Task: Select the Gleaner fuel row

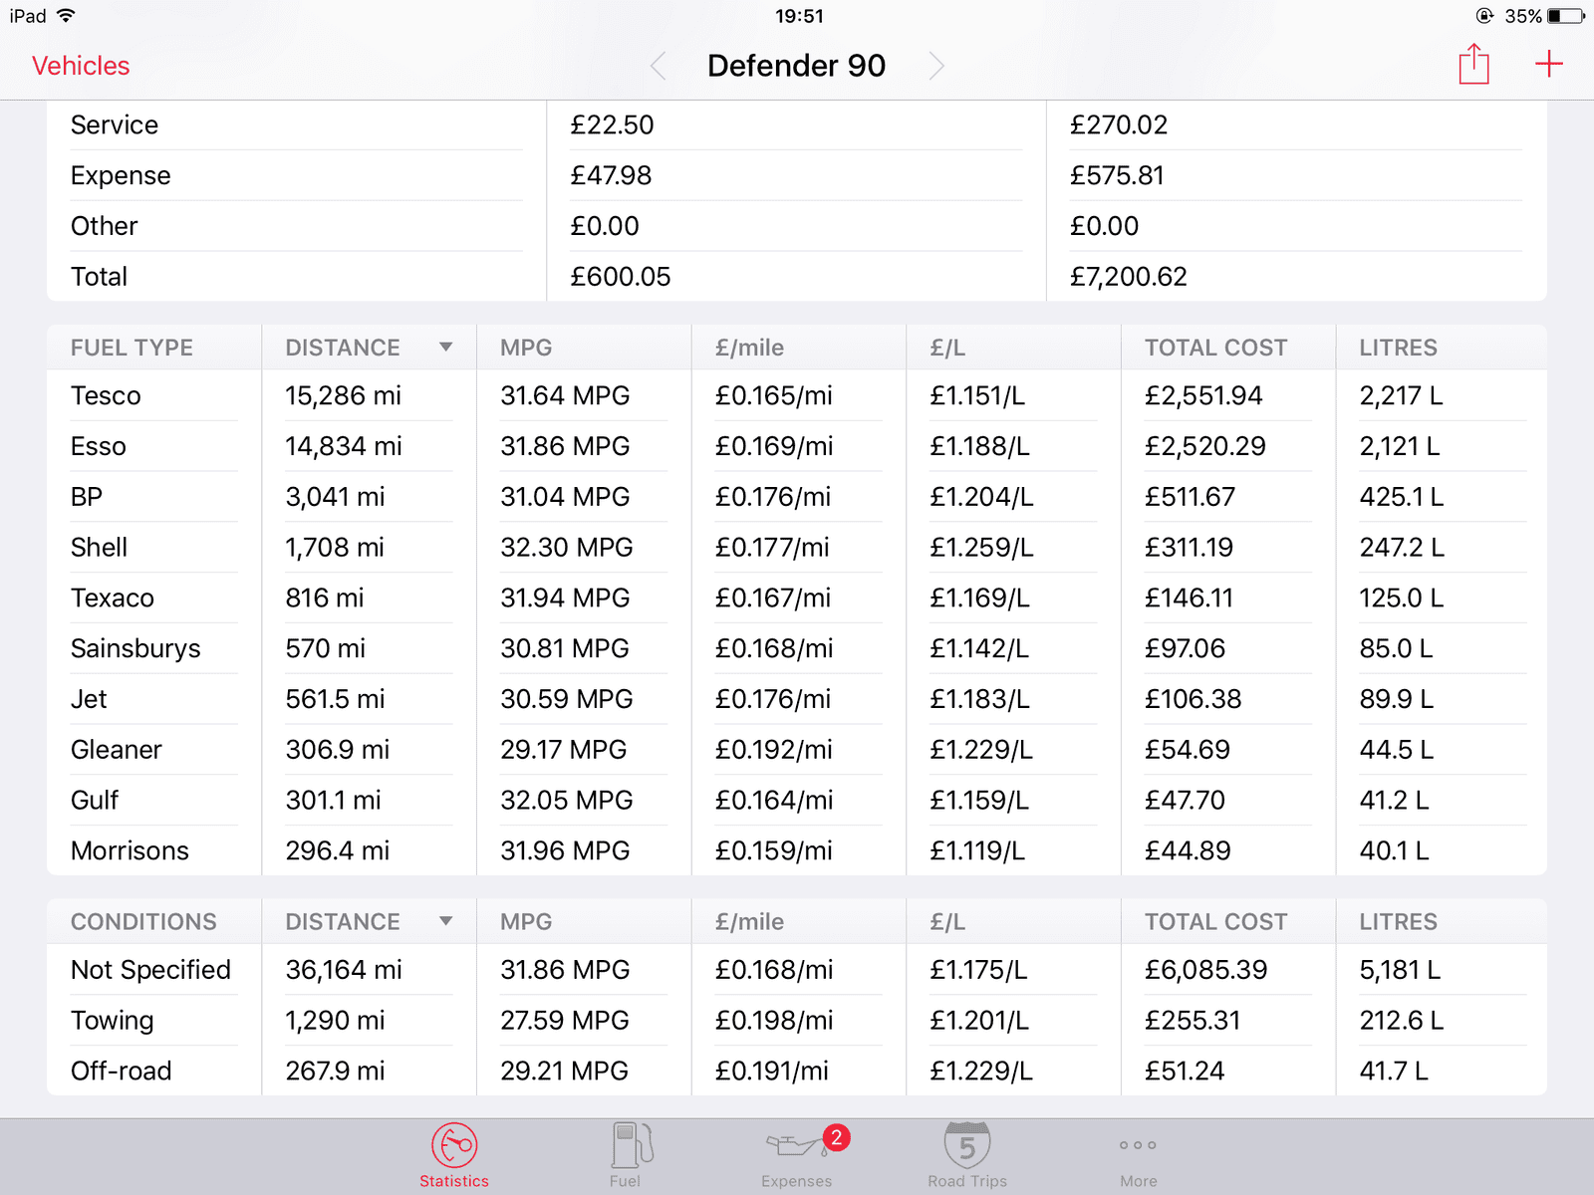Action: coord(797,750)
